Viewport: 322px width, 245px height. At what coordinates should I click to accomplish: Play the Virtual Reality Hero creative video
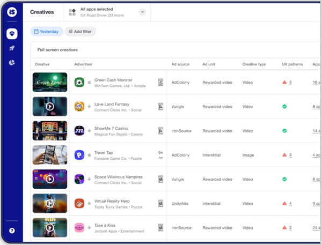click(50, 203)
